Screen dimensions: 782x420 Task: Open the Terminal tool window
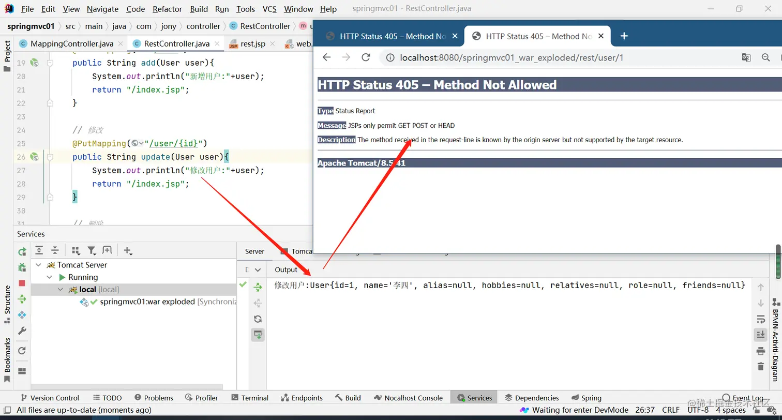[x=250, y=398]
